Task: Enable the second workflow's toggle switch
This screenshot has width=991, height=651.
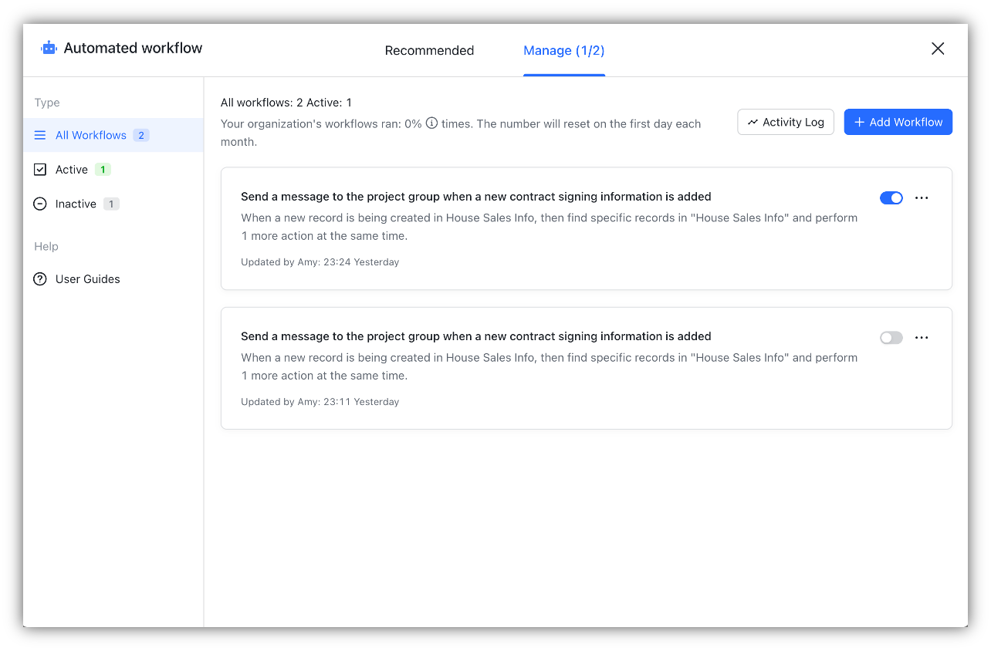Action: tap(891, 337)
